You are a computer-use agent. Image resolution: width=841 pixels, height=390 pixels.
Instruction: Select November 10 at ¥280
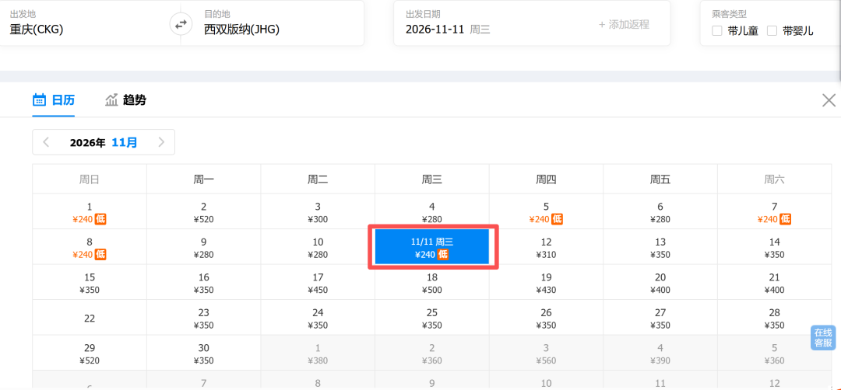pos(318,247)
